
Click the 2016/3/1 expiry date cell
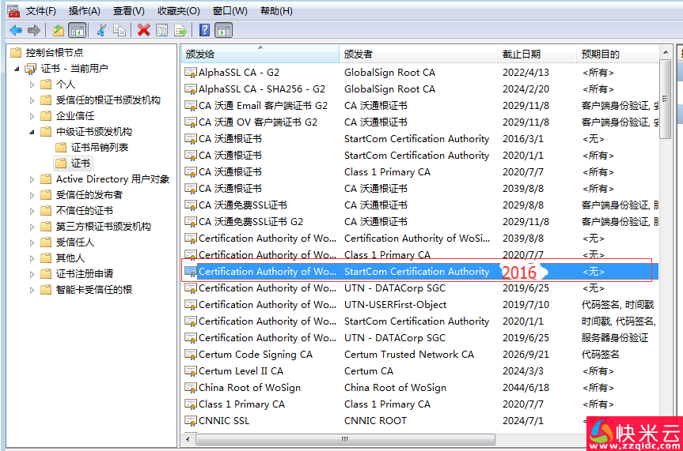[523, 139]
